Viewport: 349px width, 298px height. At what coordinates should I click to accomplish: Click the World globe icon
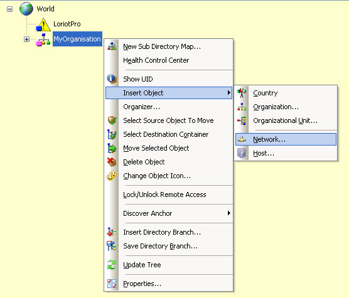tap(26, 9)
